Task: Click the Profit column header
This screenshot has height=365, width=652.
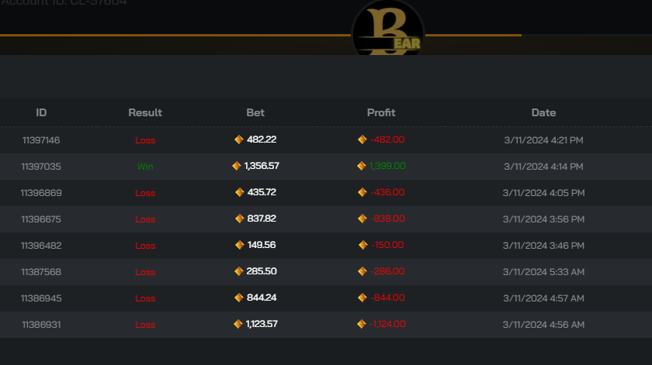Action: tap(381, 112)
